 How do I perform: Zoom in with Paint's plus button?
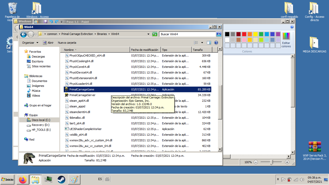pyautogui.click(x=287, y=162)
